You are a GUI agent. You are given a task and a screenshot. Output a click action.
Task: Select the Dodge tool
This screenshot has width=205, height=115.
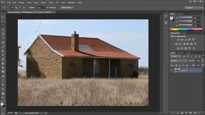3,72
